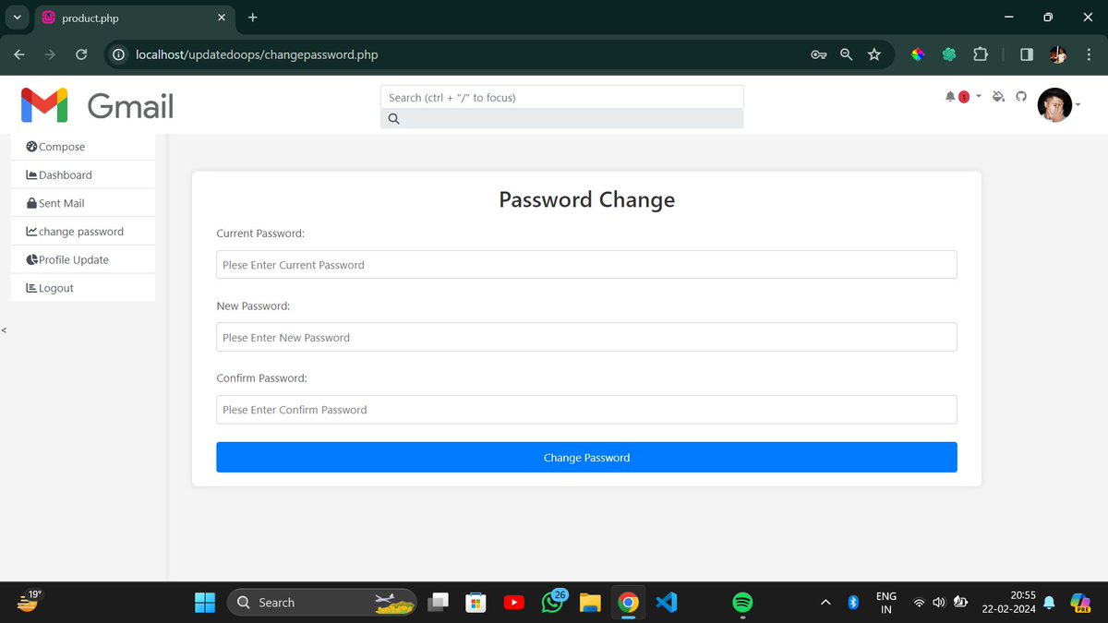The image size is (1108, 623).
Task: Click the browser back arrow
Action: click(x=19, y=54)
